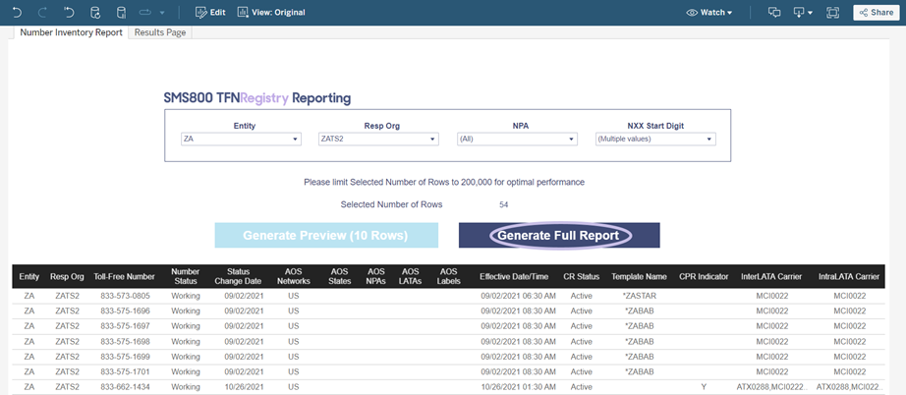Click the AOS Labels column header

[448, 277]
